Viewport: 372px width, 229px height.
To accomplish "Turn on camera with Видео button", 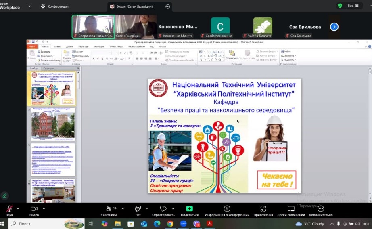I will [x=34, y=209].
